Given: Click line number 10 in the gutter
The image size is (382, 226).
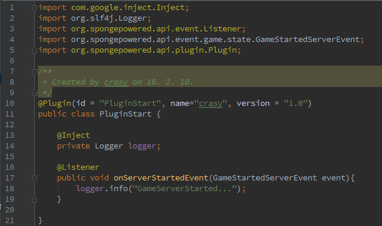Looking at the screenshot, I should [9, 104].
